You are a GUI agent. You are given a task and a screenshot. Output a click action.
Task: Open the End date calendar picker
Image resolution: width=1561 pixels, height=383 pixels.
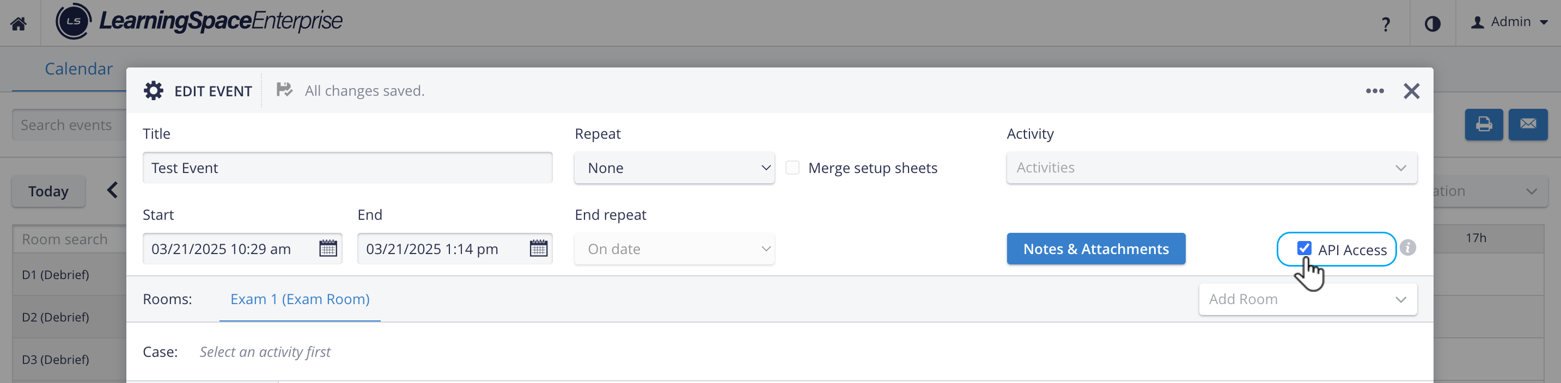pyautogui.click(x=538, y=248)
